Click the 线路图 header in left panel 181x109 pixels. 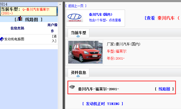[x=31, y=20]
